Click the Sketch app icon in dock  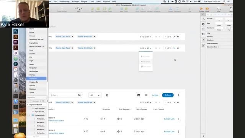20,135
